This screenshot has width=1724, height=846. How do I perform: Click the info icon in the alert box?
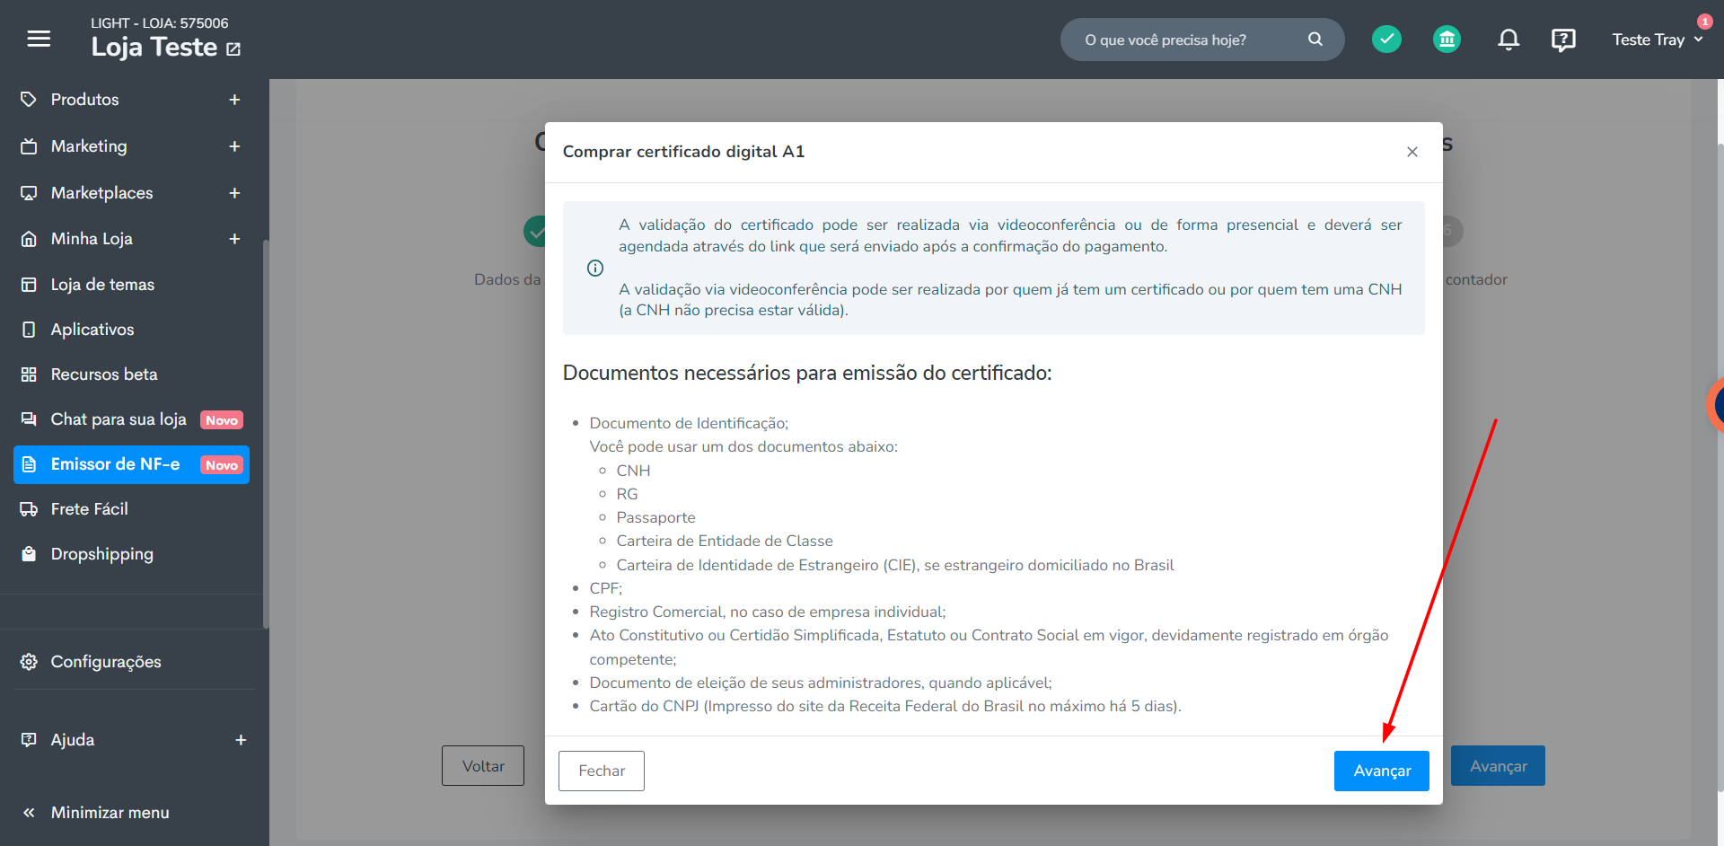pos(595,268)
